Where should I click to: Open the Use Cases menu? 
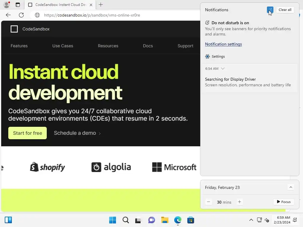[63, 46]
